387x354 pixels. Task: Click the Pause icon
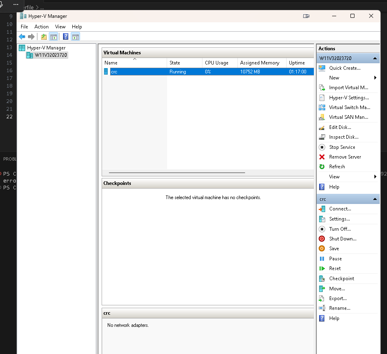click(322, 259)
